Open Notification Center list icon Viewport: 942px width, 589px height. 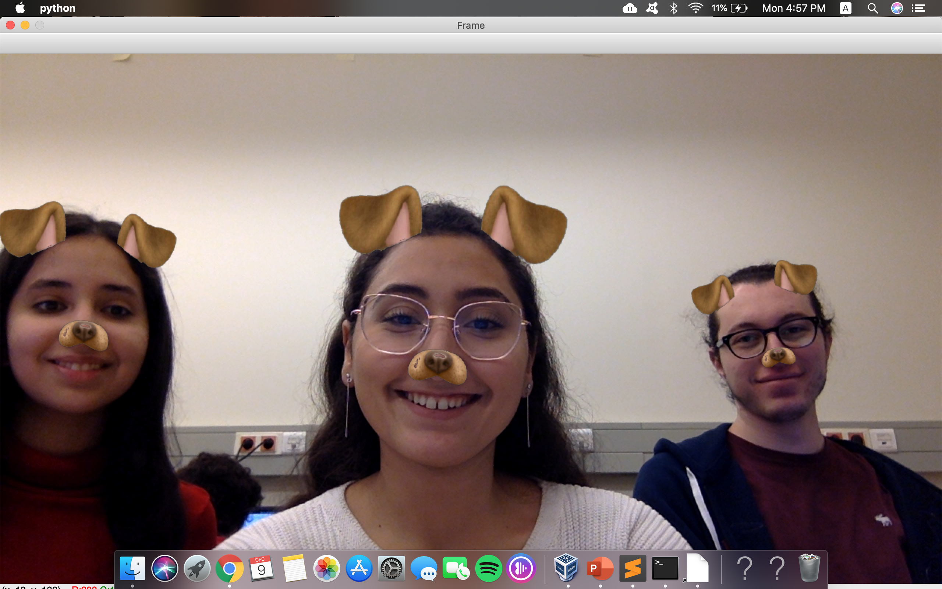click(919, 8)
